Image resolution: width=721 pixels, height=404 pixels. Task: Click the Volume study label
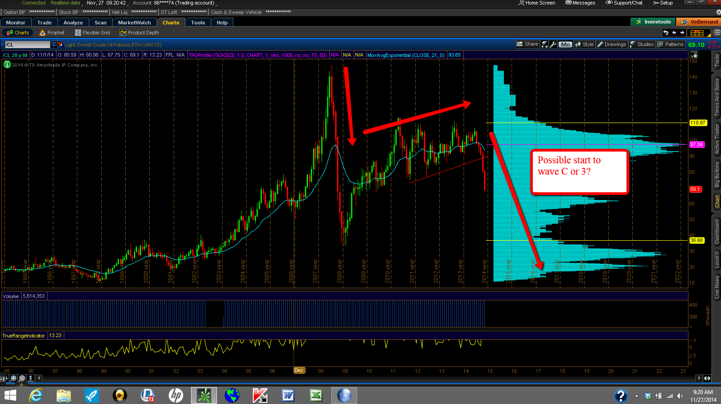pos(11,296)
